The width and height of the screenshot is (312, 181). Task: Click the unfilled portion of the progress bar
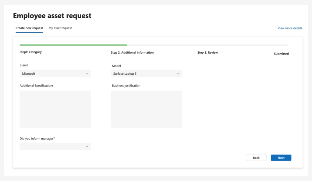coord(207,44)
